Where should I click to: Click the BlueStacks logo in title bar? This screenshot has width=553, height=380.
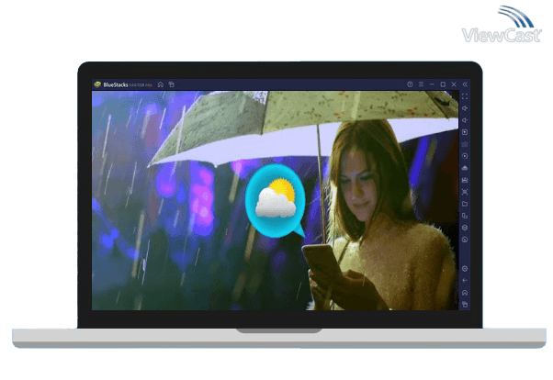pos(96,84)
